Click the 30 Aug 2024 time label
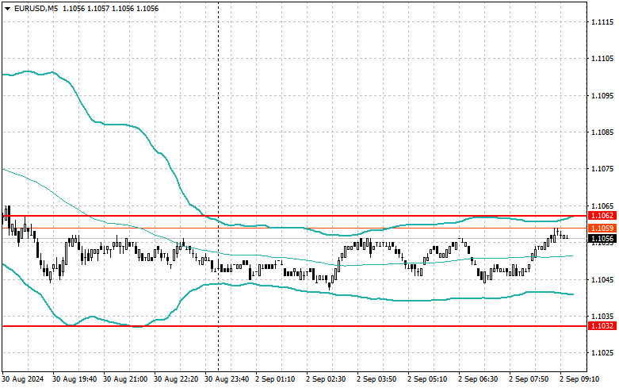This screenshot has height=388, width=619. (x=23, y=379)
